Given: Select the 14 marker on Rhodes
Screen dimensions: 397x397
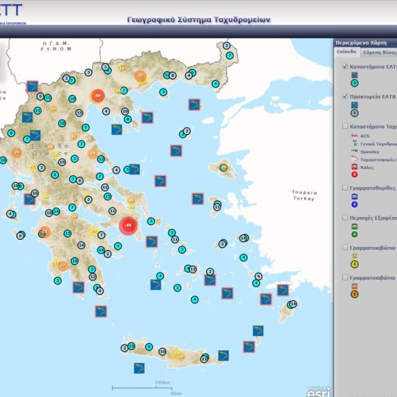Looking at the screenshot, I should 293,303.
